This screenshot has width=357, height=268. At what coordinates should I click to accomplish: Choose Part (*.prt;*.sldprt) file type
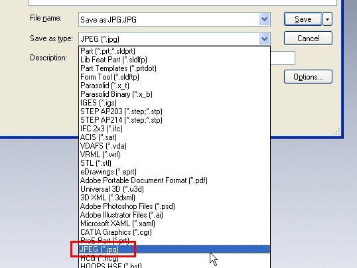click(x=175, y=51)
